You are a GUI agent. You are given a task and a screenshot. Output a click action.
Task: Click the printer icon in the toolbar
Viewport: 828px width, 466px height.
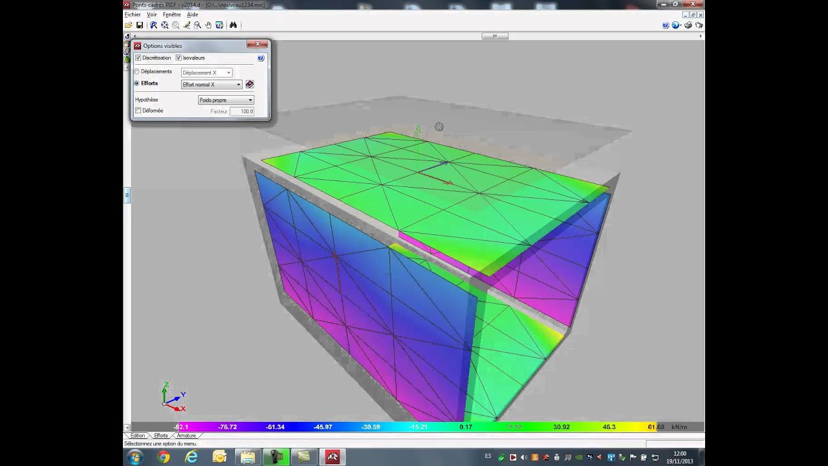pos(688,25)
